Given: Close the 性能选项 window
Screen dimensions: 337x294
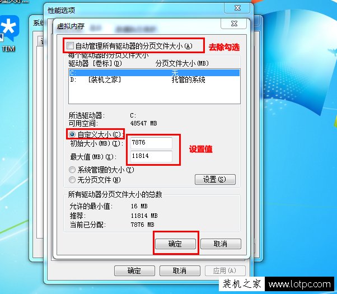Looking at the screenshot, I should pyautogui.click(x=237, y=8).
